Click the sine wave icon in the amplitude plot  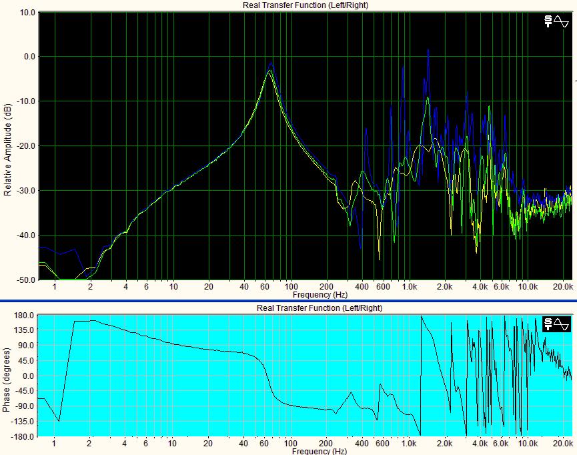(x=562, y=21)
